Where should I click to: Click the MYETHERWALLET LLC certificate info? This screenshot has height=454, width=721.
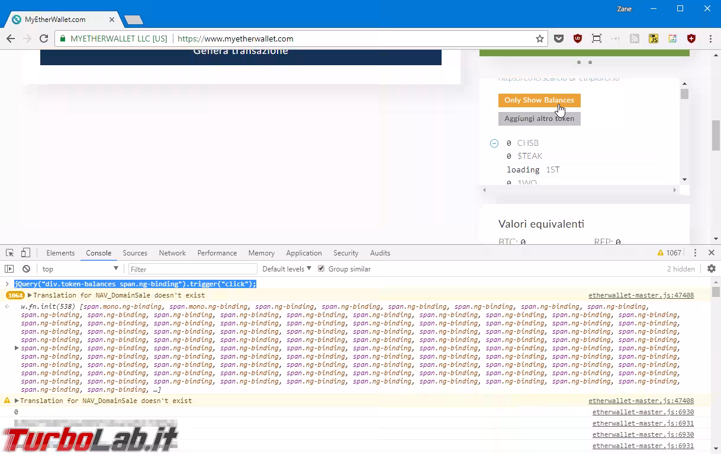tap(112, 39)
